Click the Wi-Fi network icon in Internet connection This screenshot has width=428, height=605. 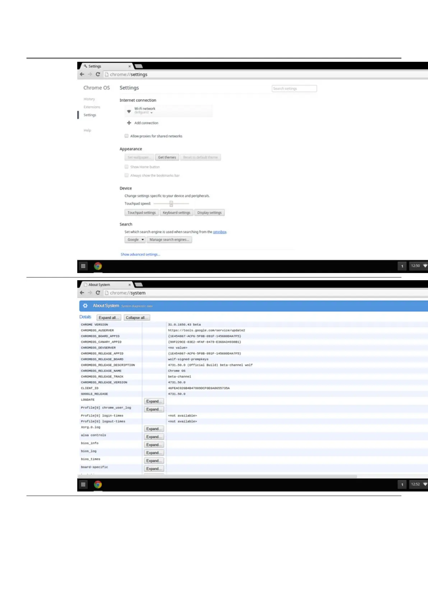[x=129, y=112]
